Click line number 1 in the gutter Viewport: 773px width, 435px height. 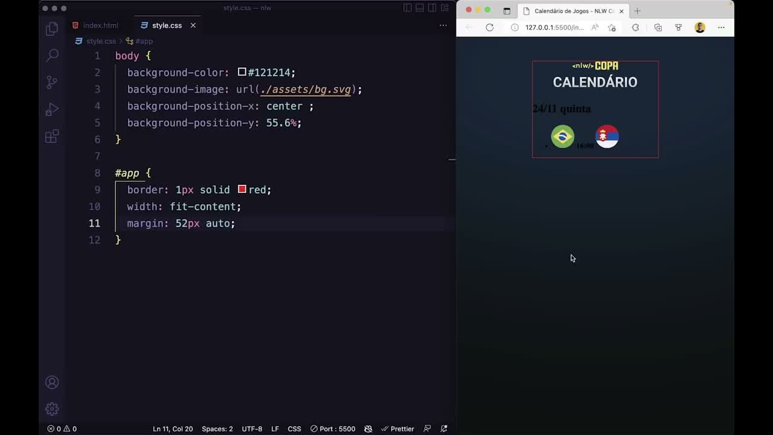97,56
